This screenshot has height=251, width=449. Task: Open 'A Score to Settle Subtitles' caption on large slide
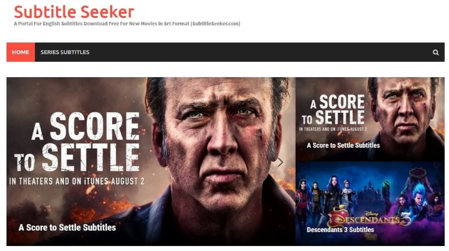pos(67,228)
